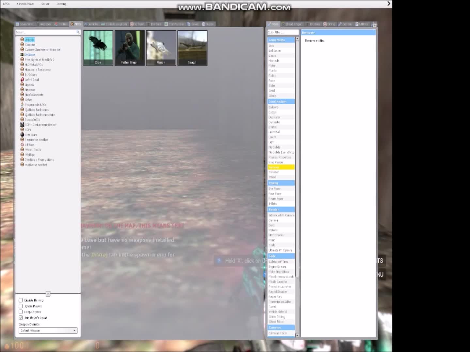Image resolution: width=470 pixels, height=352 pixels.
Task: Collapse the Constraints tool category
Action: click(x=281, y=40)
